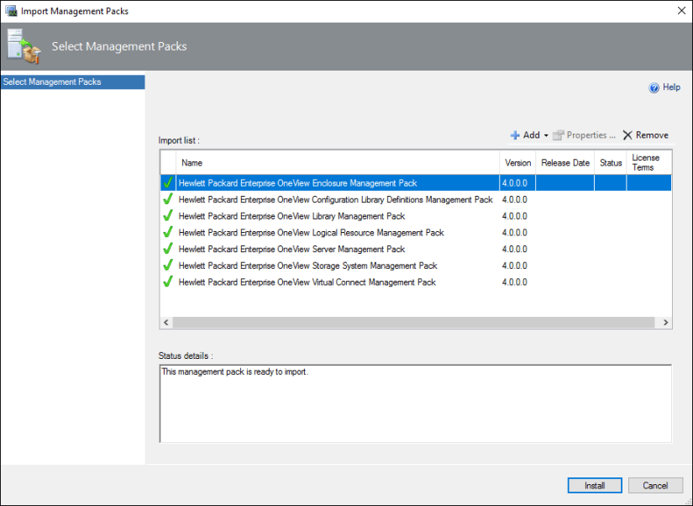Screen dimensions: 693x506
Task: Click the License Terms column header
Action: [x=648, y=163]
